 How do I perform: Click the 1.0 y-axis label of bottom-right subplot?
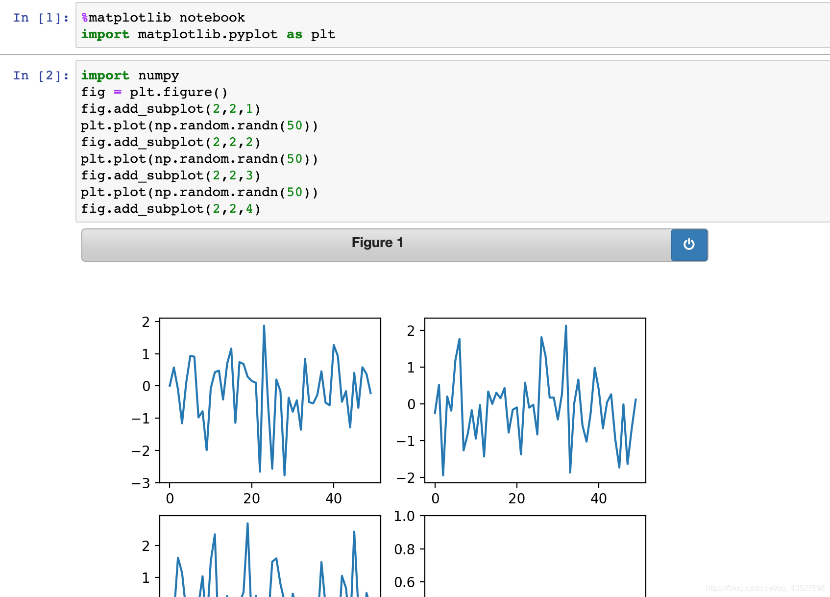[404, 516]
